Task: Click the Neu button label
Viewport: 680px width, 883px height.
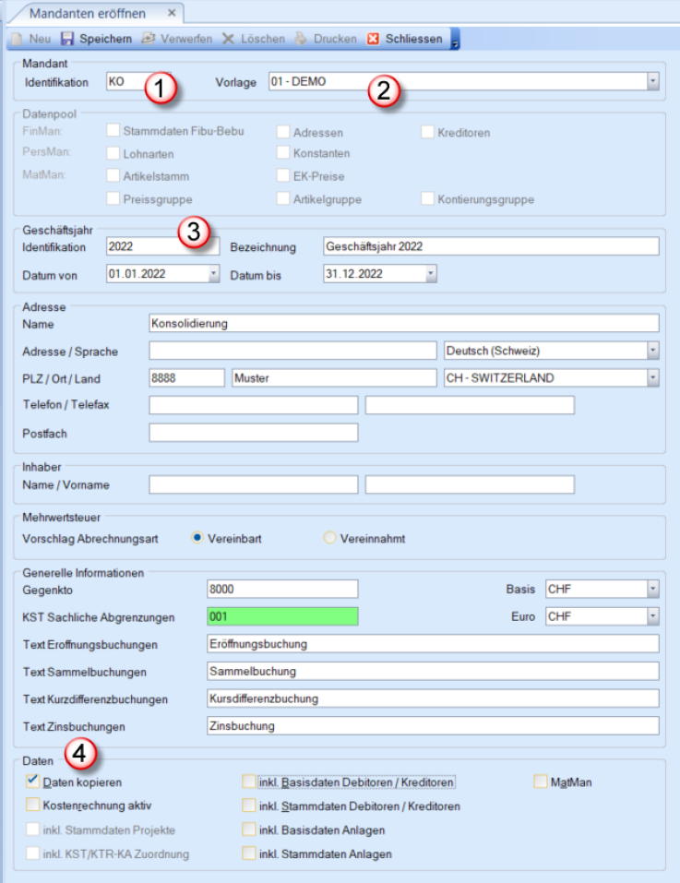Action: pos(40,39)
